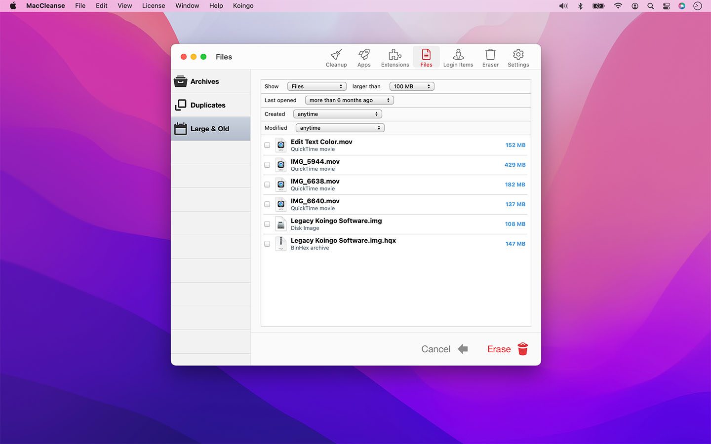This screenshot has height=444, width=711.
Task: Open the Eraser trash tool
Action: point(490,58)
